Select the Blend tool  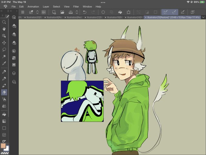click(x=4, y=106)
